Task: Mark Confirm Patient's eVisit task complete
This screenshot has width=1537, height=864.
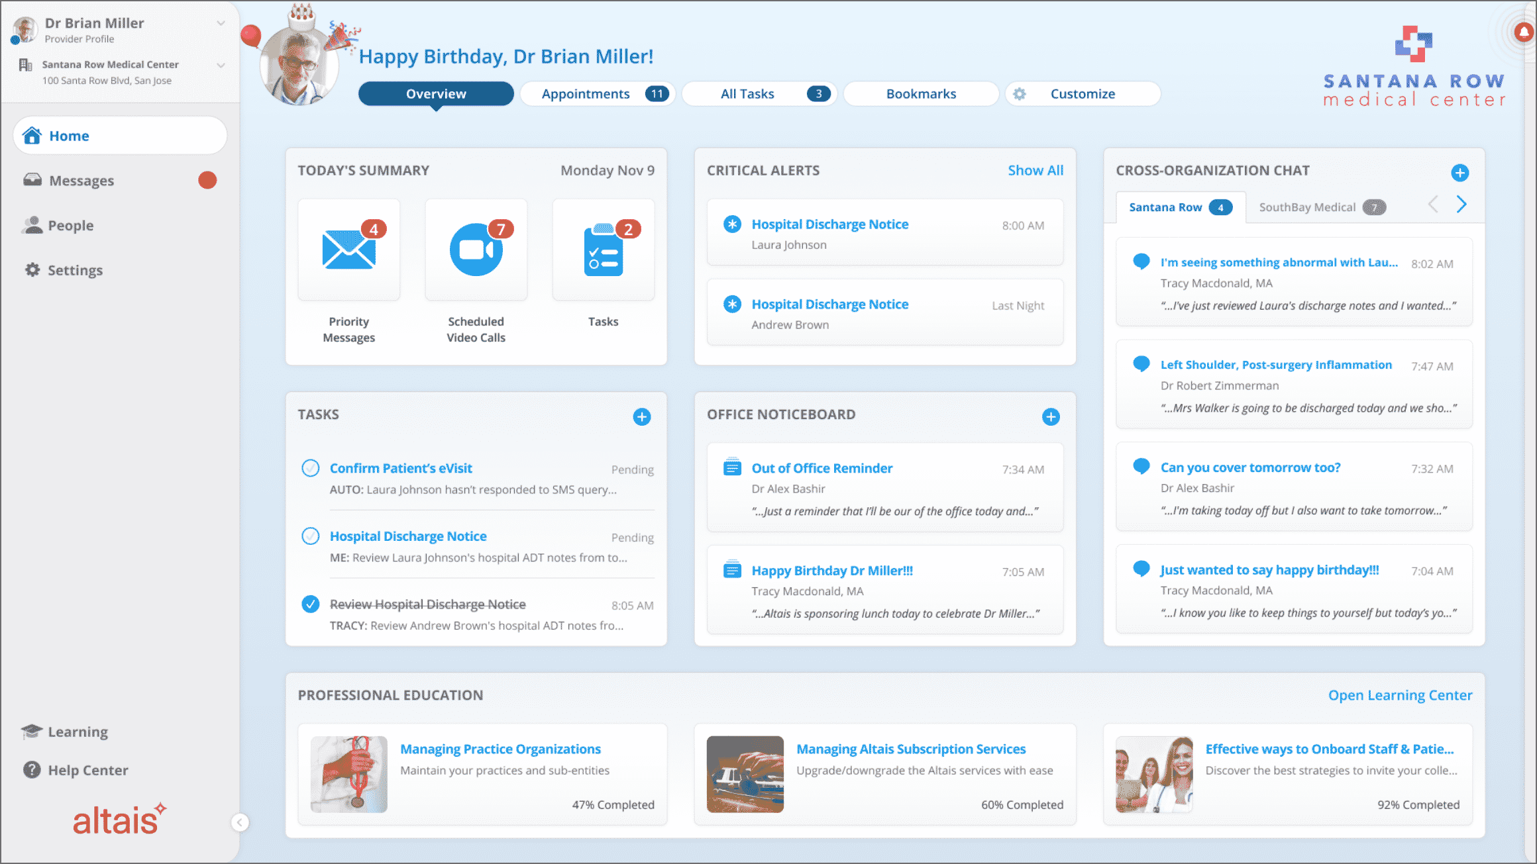Action: point(311,468)
